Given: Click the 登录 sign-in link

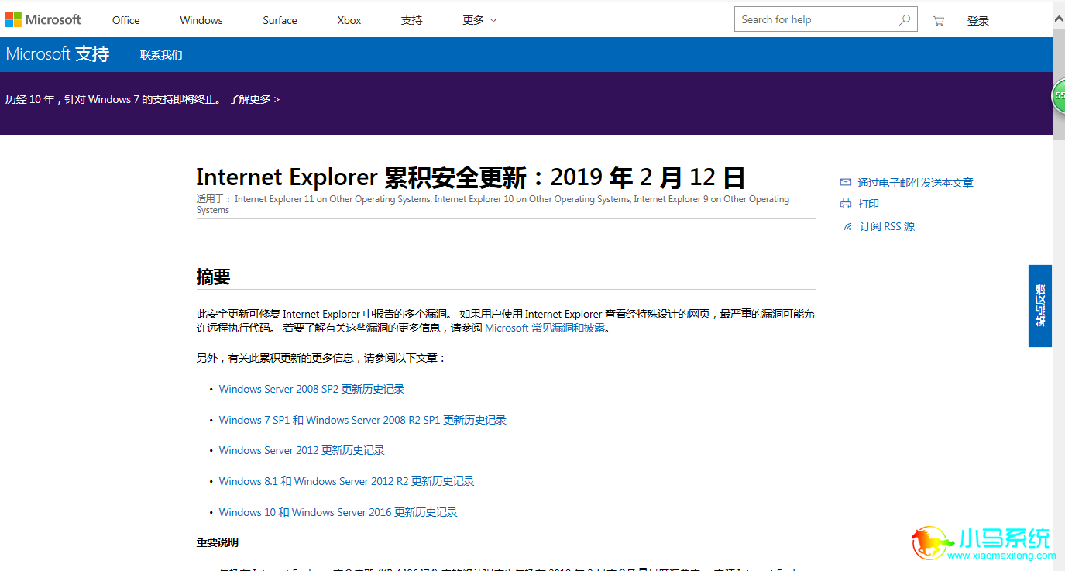Looking at the screenshot, I should 978,21.
